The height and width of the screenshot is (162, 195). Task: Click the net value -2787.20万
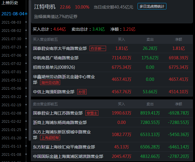click(x=179, y=156)
